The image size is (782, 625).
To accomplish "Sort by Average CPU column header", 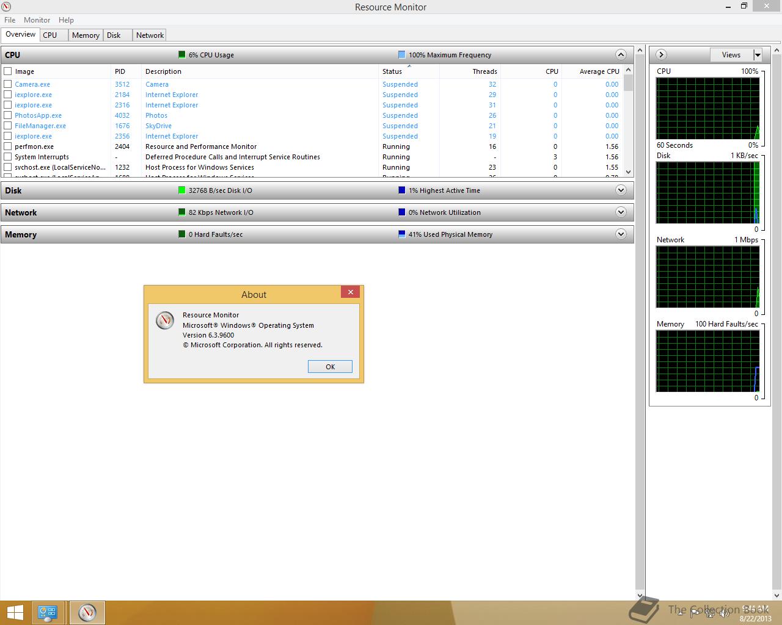I will [592, 71].
